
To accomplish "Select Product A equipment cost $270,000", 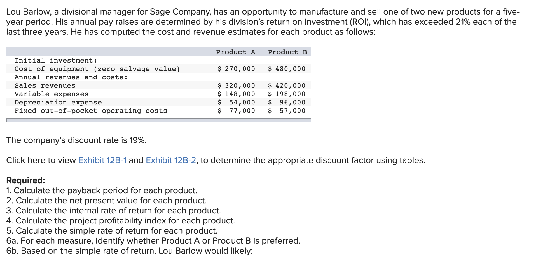I will tap(236, 69).
